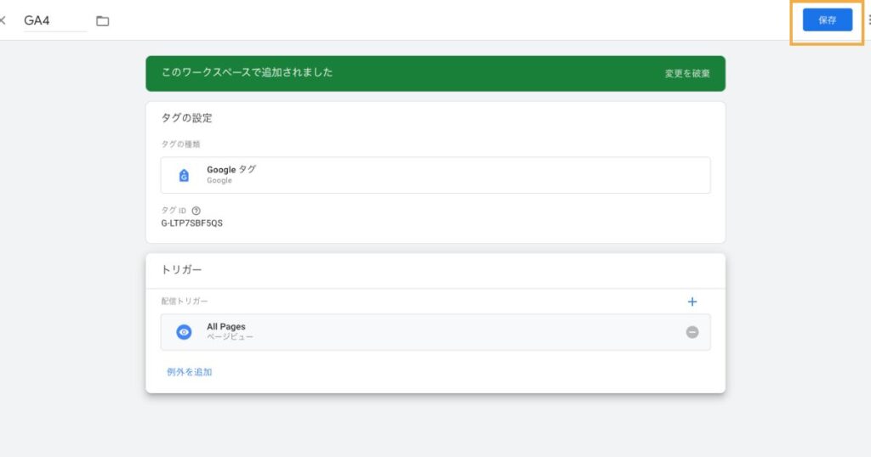Click the blue 保存 save button
The width and height of the screenshot is (871, 457).
[827, 20]
